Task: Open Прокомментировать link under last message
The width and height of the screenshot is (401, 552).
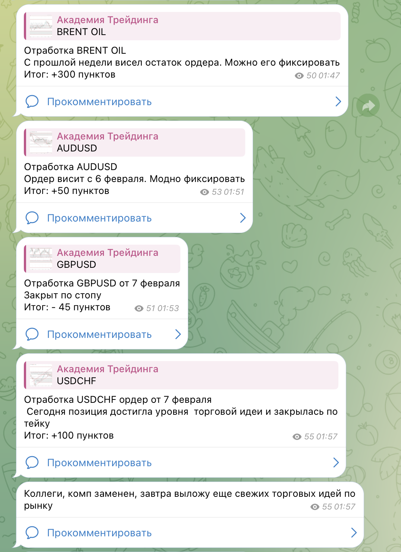Action: click(99, 533)
